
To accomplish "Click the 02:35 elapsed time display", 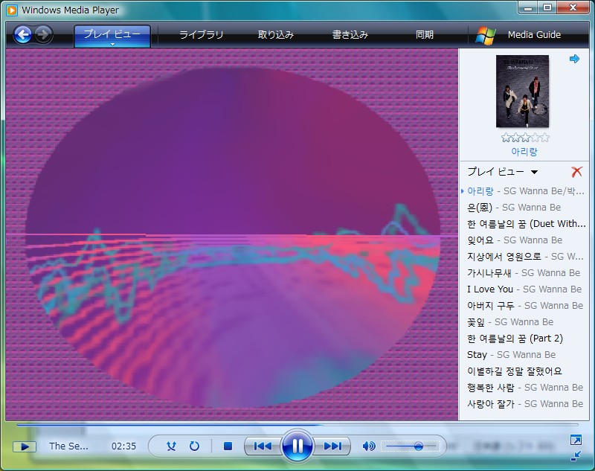I will pos(123,446).
